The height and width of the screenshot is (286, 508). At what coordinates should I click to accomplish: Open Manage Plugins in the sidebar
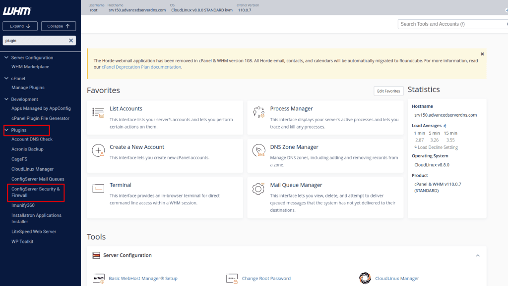click(28, 88)
